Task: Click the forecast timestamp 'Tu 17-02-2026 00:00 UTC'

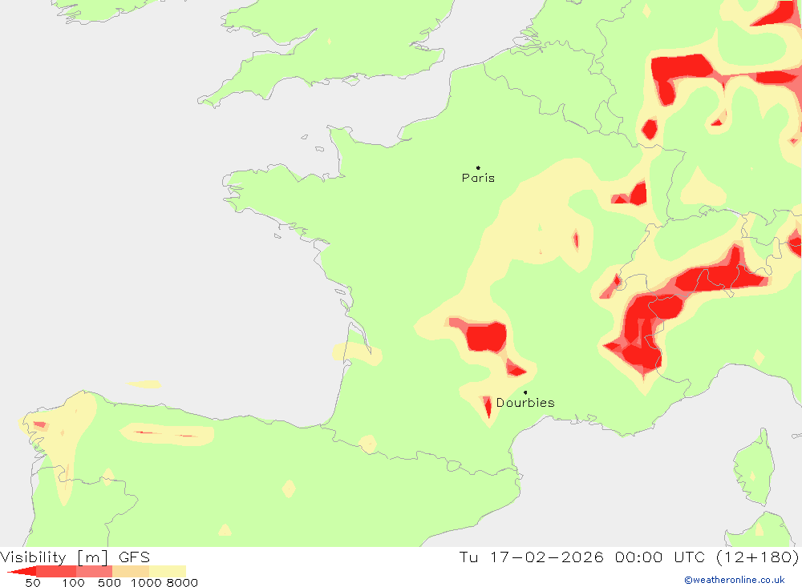Action: coord(582,557)
